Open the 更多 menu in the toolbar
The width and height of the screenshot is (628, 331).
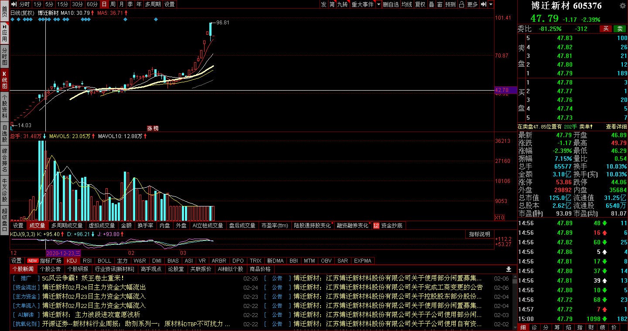click(x=472, y=4)
